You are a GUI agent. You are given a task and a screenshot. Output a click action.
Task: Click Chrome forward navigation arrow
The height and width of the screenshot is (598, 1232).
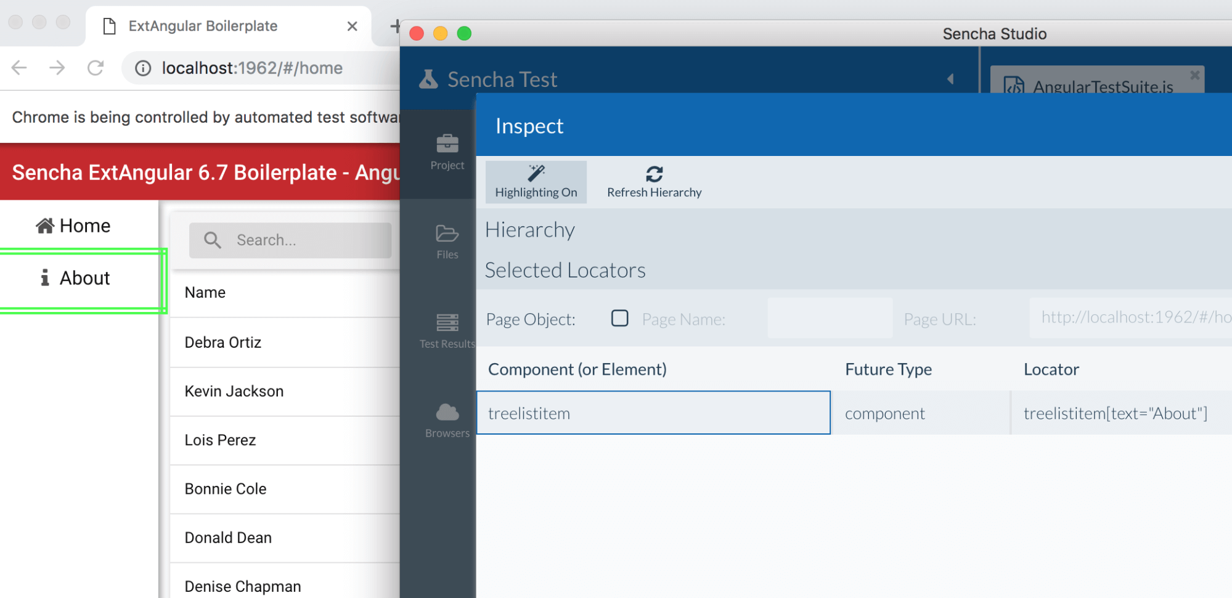click(57, 67)
